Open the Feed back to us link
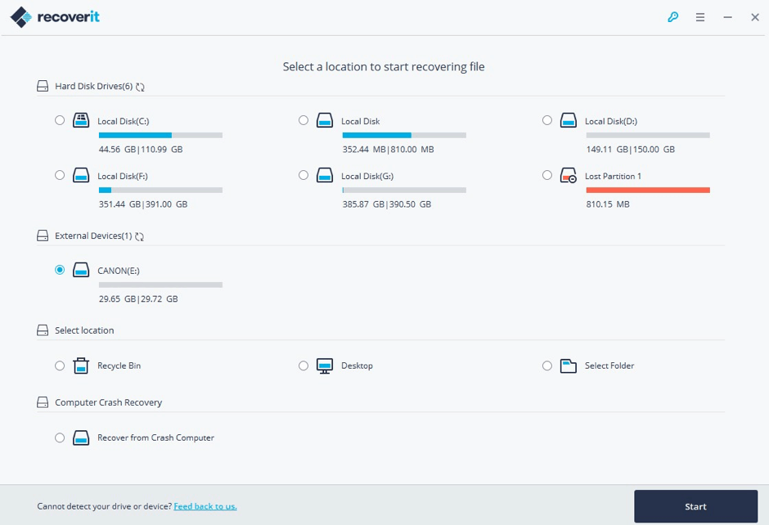769x525 pixels. pos(205,506)
